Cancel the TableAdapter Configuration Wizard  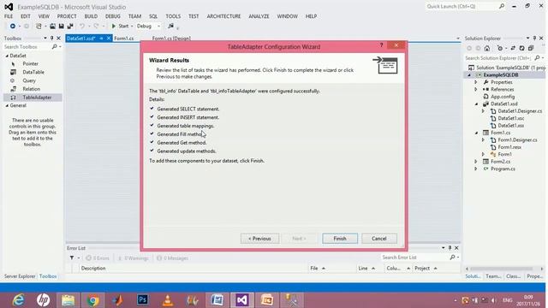click(x=378, y=239)
